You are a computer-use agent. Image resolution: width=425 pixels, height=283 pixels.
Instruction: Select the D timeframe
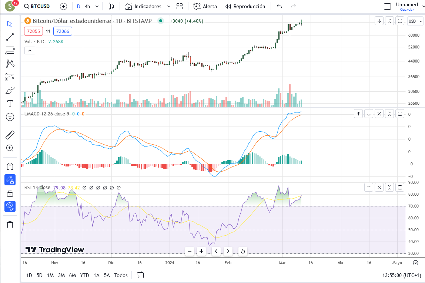[x=78, y=7]
